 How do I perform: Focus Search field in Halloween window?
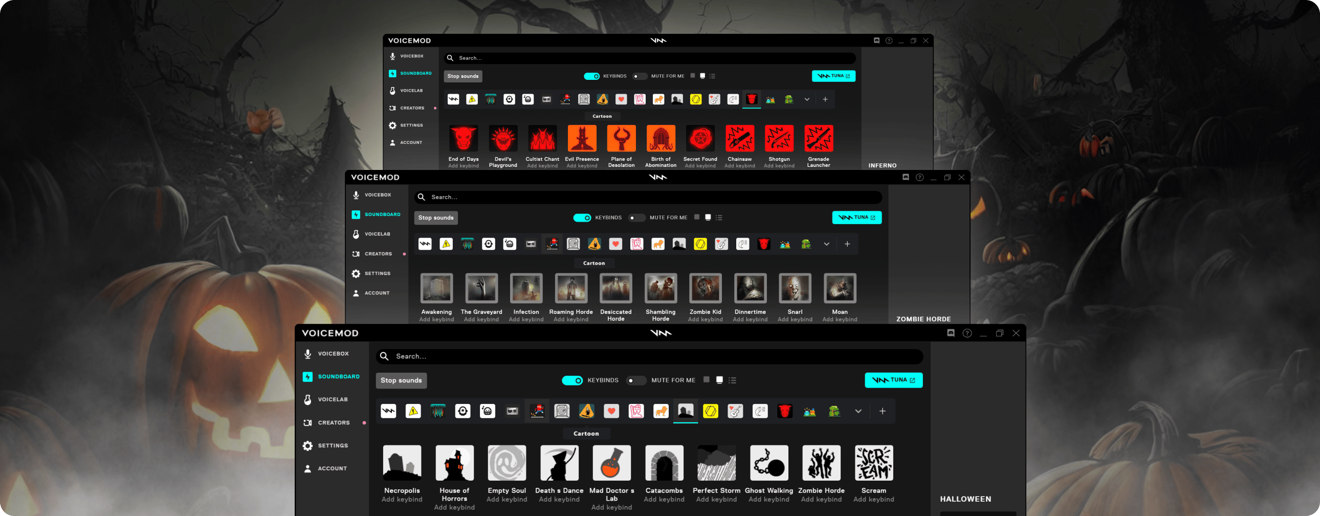pyautogui.click(x=650, y=356)
